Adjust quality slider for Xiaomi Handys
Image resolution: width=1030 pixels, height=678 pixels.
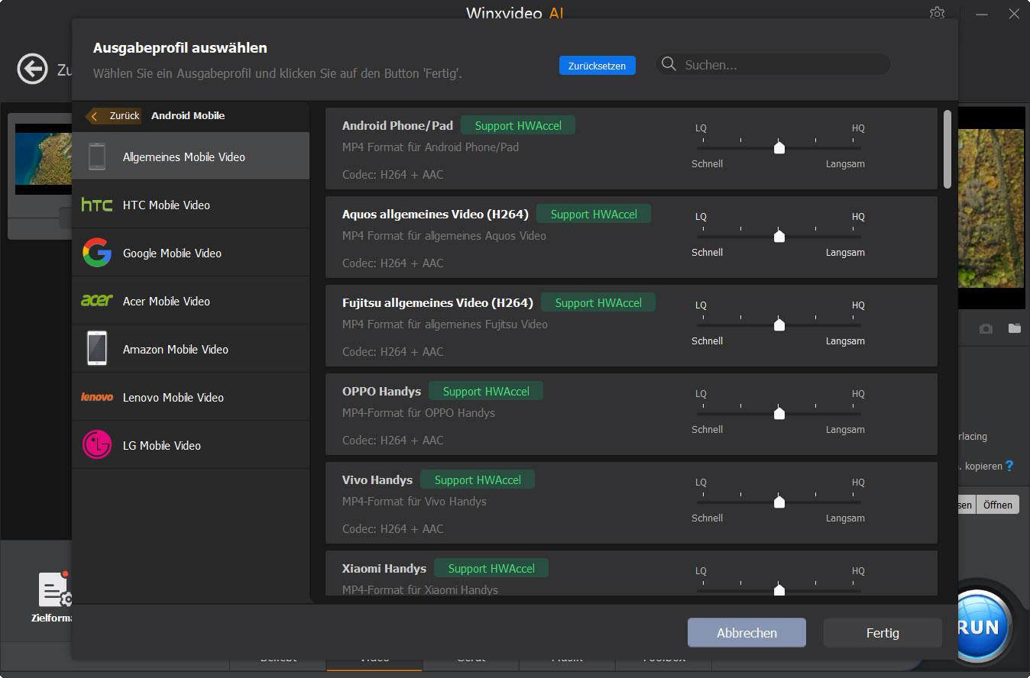pyautogui.click(x=779, y=589)
